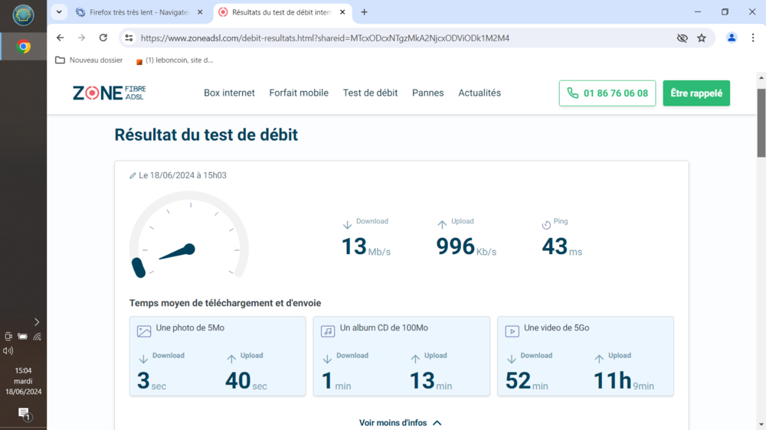
Task: Open the Chrome profile menu
Action: tap(732, 37)
